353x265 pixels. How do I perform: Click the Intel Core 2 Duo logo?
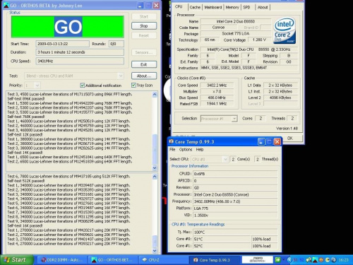[285, 30]
